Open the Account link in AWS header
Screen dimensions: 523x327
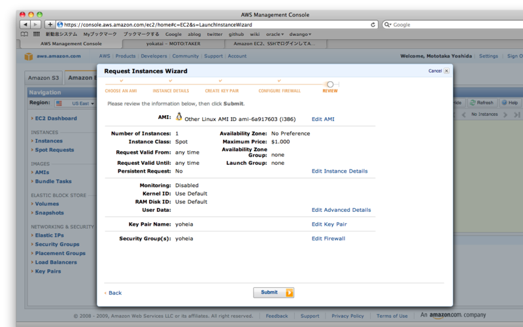237,56
